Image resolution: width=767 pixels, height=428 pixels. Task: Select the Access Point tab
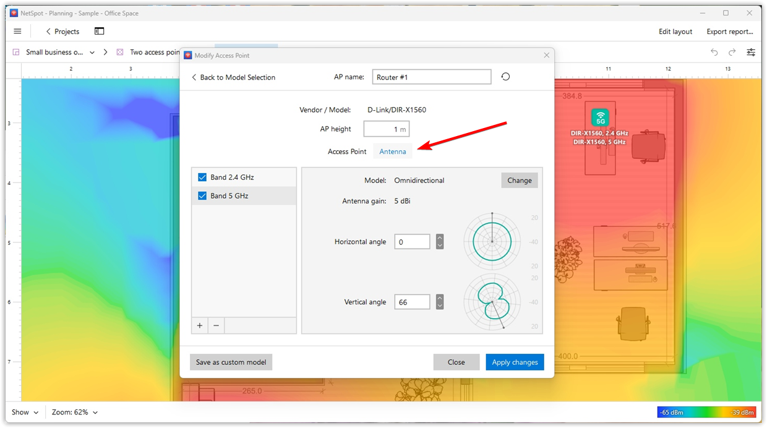pos(347,151)
